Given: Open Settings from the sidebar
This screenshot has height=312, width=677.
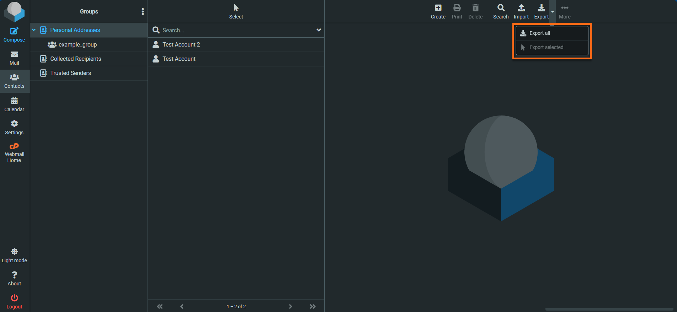Looking at the screenshot, I should coord(14,128).
